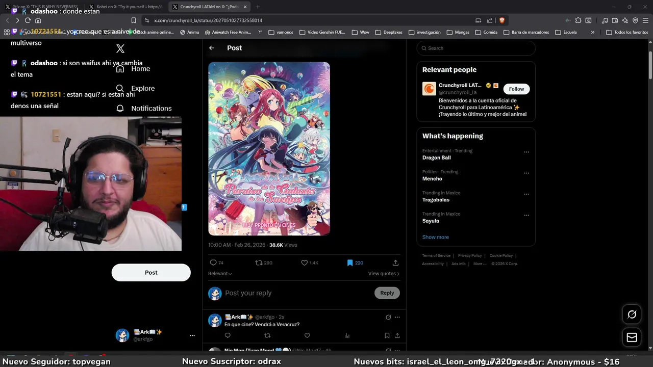The width and height of the screenshot is (653, 367).
Task: Click Show more under What's happening
Action: [435, 237]
